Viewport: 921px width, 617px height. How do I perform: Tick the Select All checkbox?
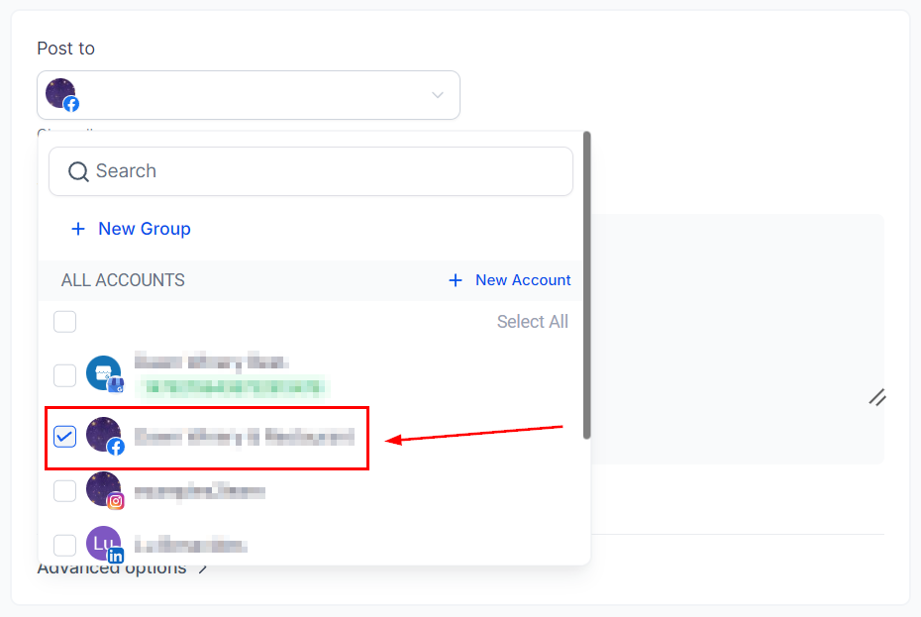64,322
